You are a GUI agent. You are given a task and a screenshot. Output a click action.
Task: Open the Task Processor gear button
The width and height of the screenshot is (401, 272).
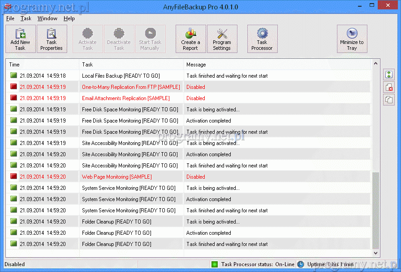pos(262,39)
